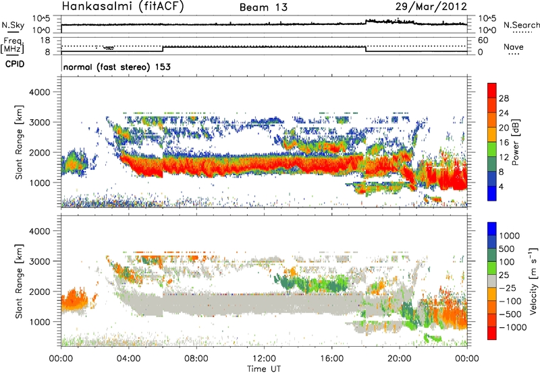Screen dimensions: 540x373
Task: Pick the teal Velocity segment between 100 and 500
Action: pos(492,255)
